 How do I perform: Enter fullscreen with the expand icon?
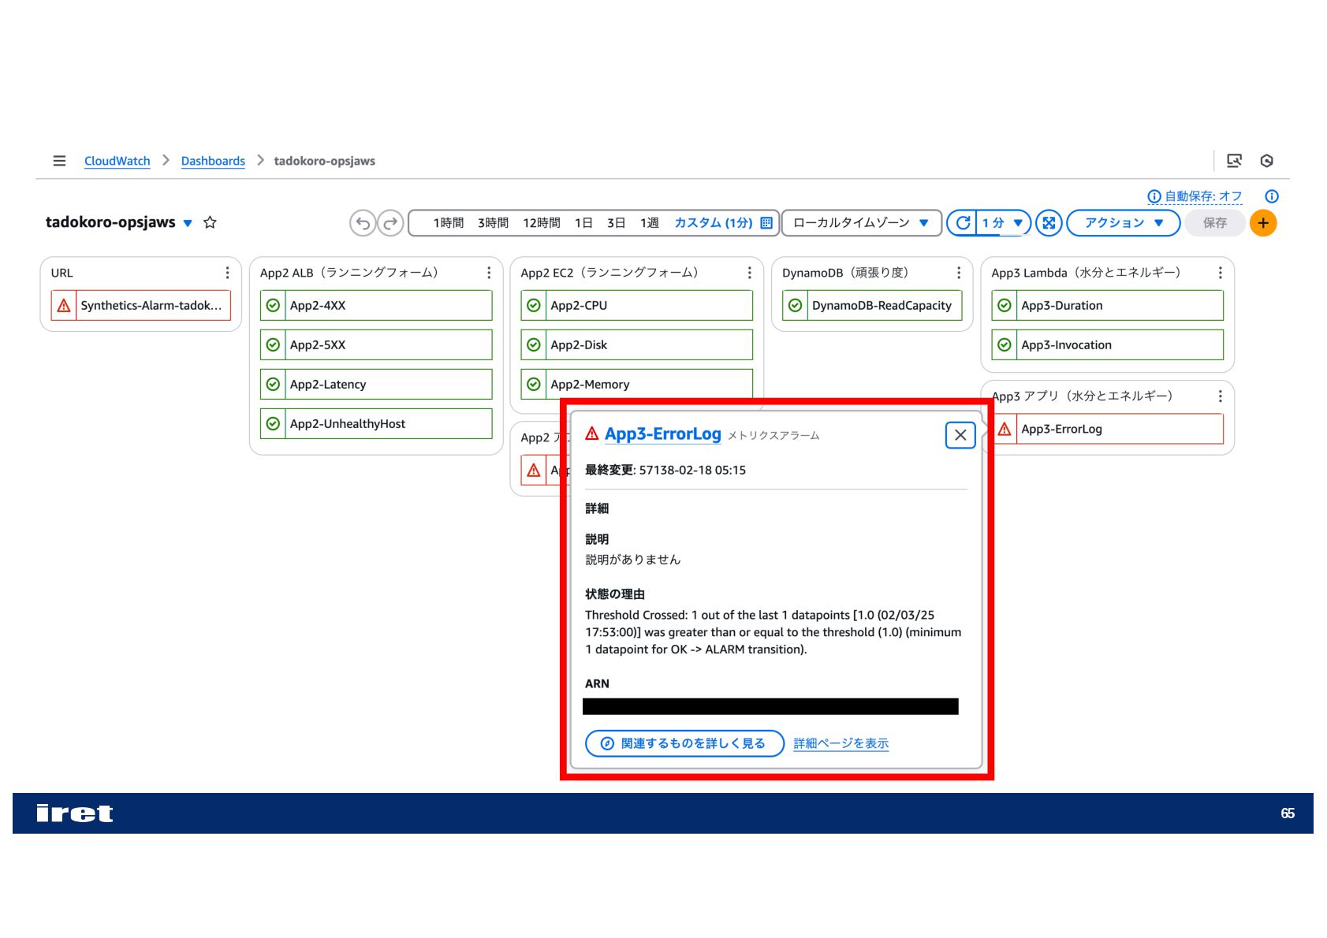(x=1049, y=223)
